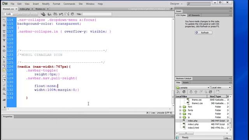This screenshot has height=140, width=249.
Task: Click the Get files down-arrow icon
Action: (x=191, y=92)
